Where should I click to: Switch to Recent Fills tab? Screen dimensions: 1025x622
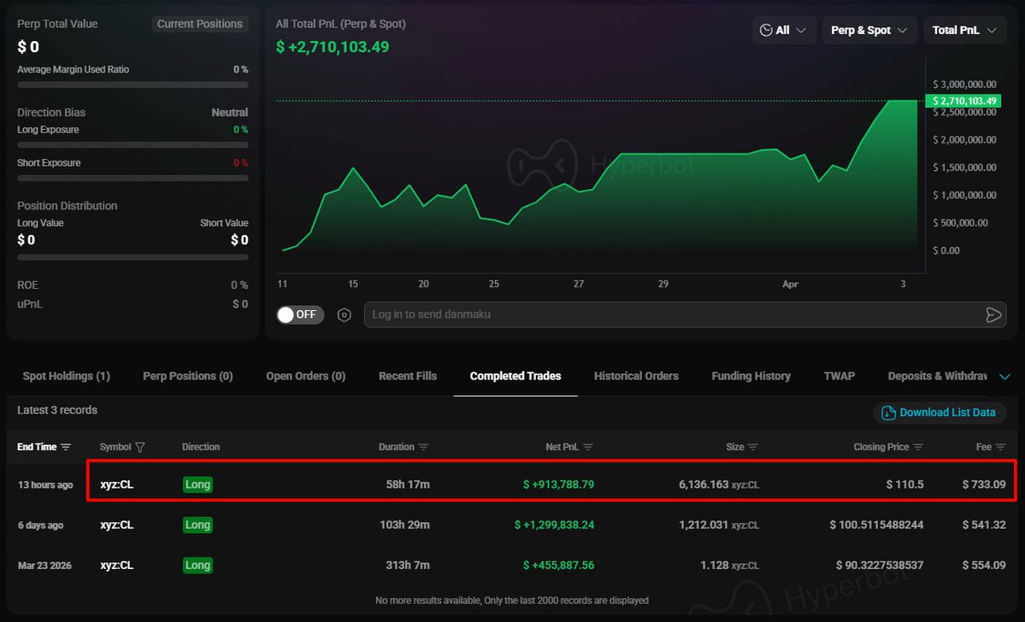click(408, 376)
